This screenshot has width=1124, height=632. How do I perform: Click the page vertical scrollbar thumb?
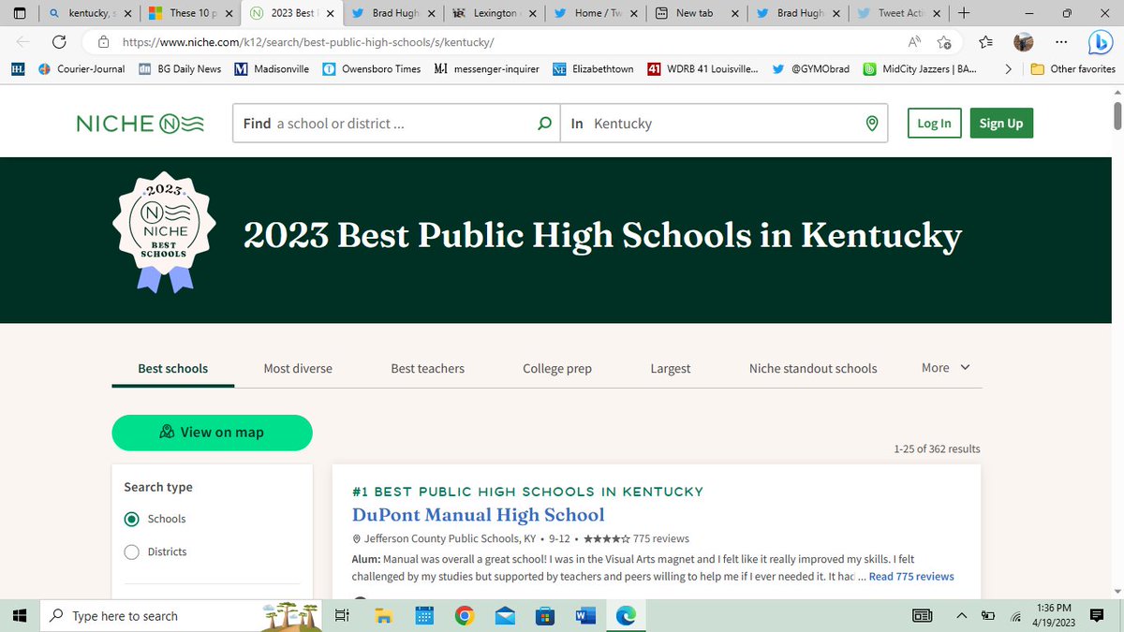click(x=1117, y=114)
